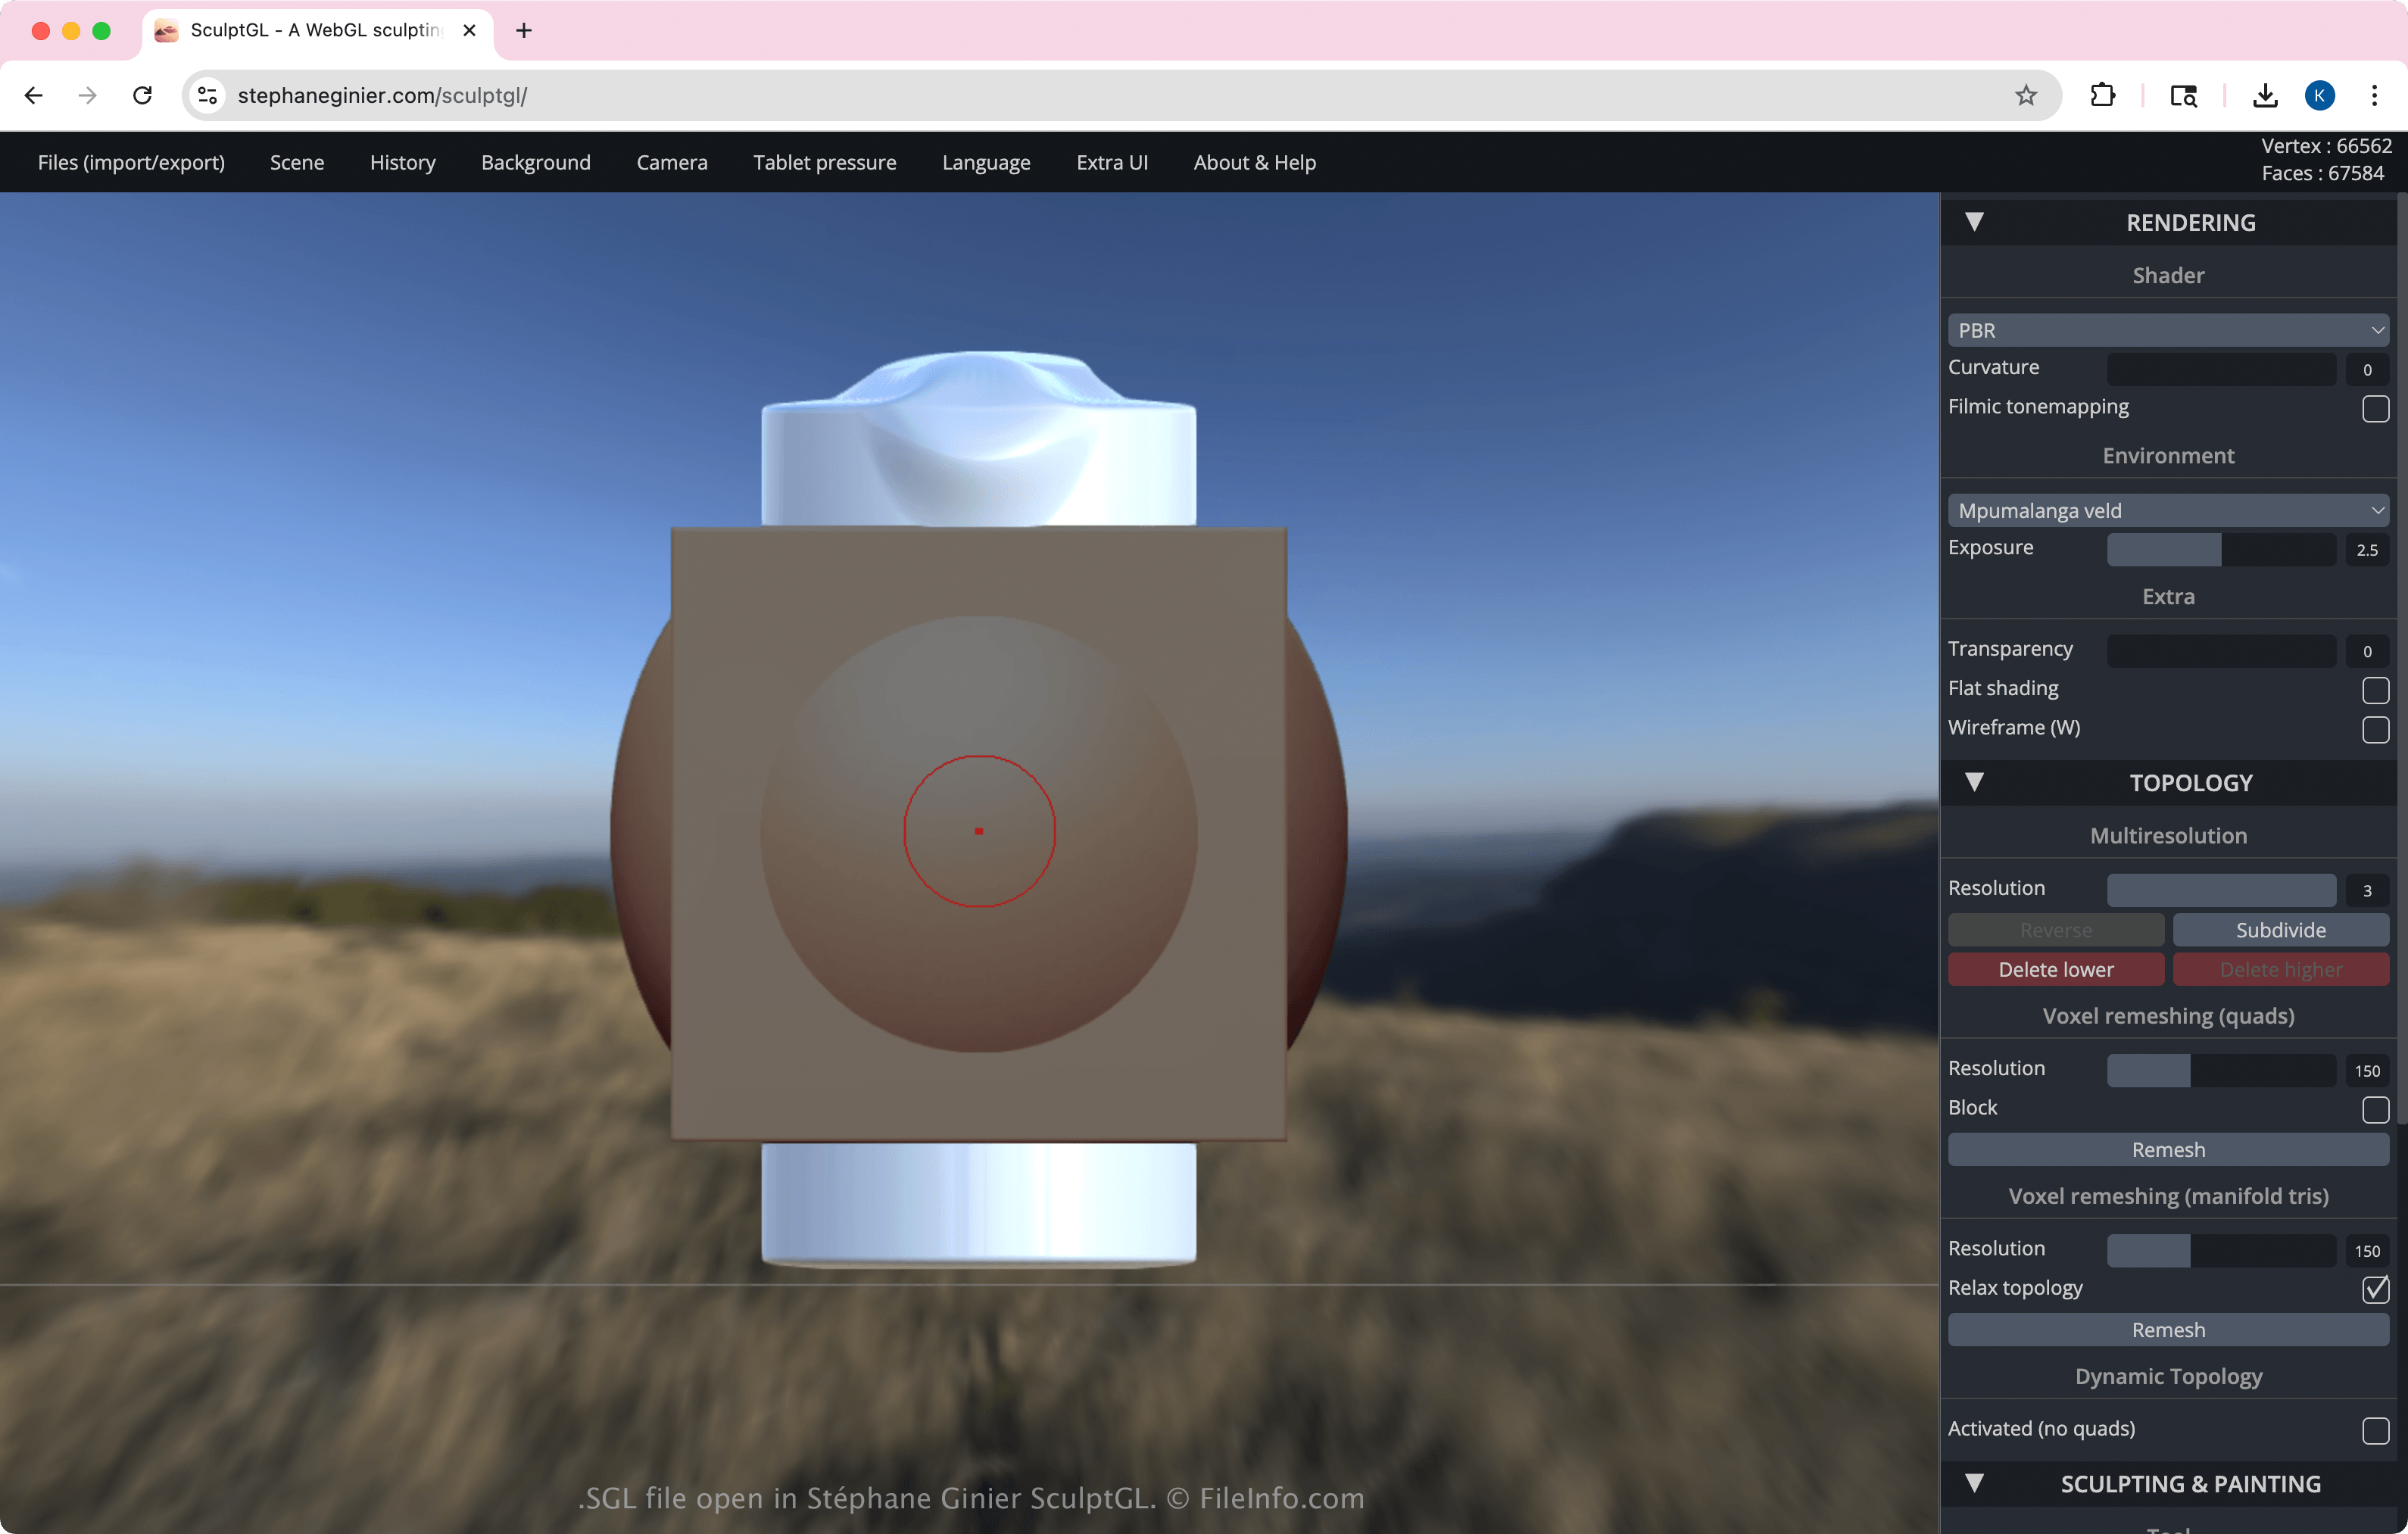Click the browser reload page icon
Image resolution: width=2408 pixels, height=1534 pixels.
(143, 95)
